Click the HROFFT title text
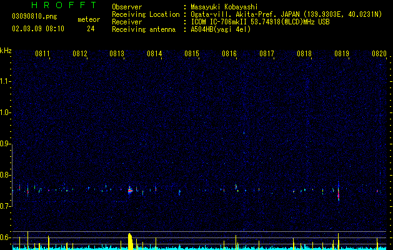The width and height of the screenshot is (393, 250). pos(64,5)
